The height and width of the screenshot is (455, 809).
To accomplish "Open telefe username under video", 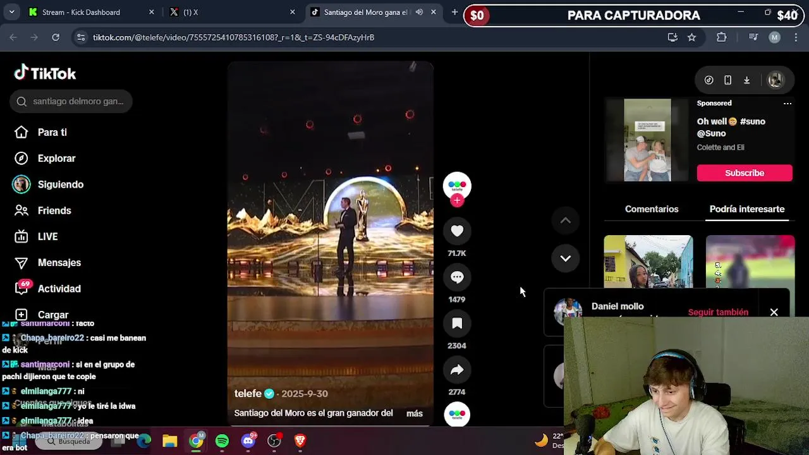I will pyautogui.click(x=248, y=394).
